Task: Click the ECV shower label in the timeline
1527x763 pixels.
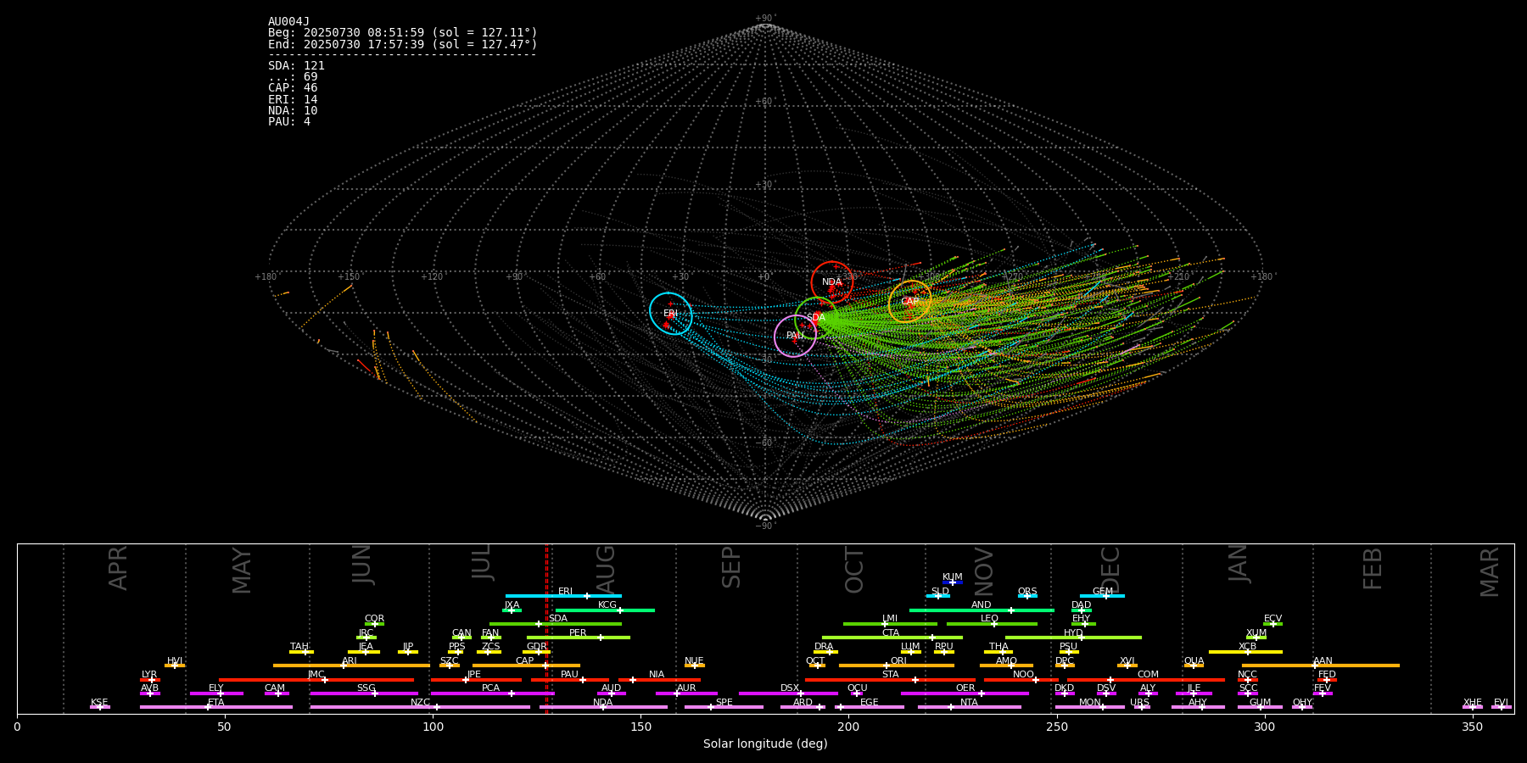Action: tap(1272, 619)
